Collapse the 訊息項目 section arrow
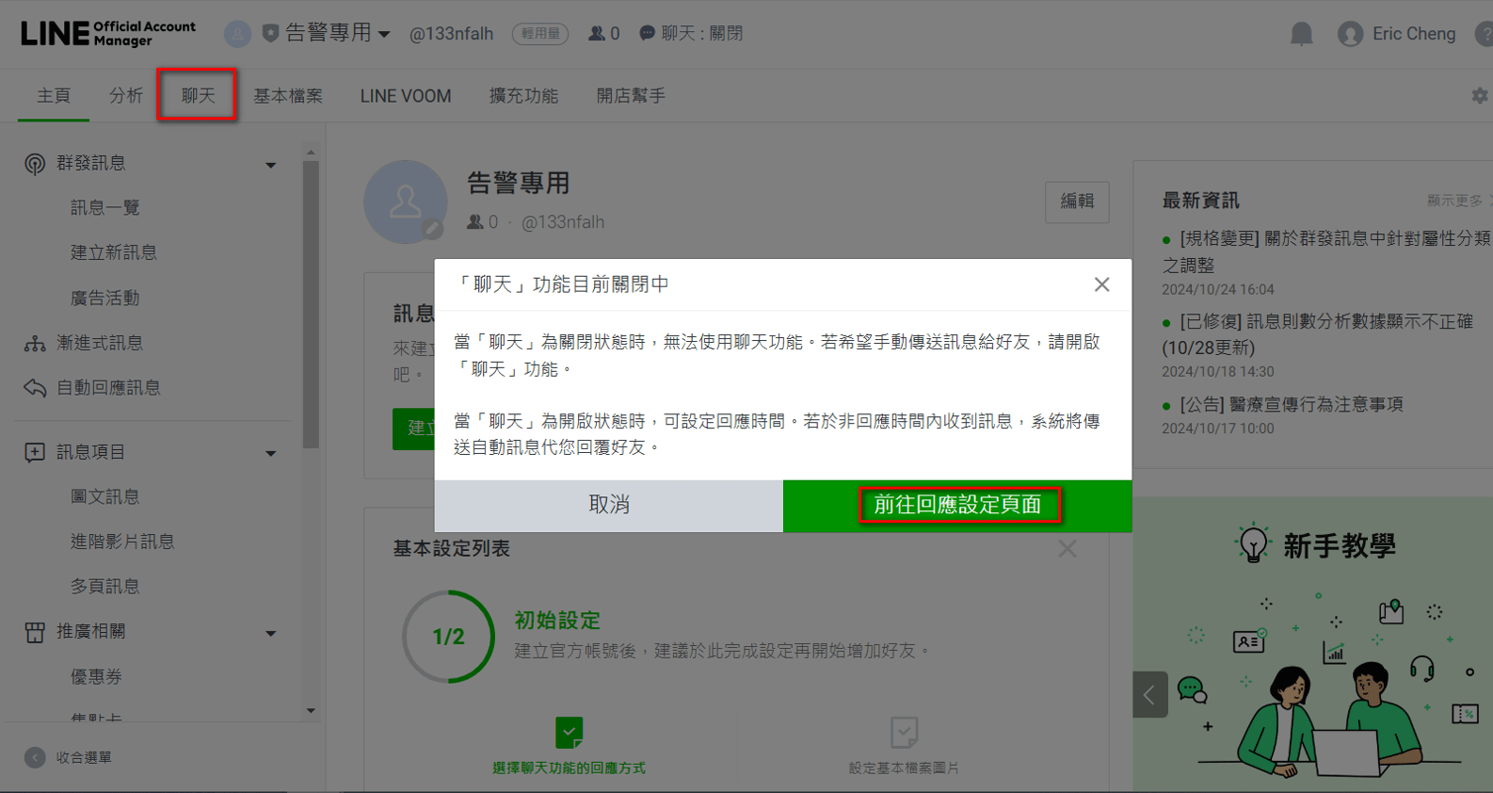The height and width of the screenshot is (793, 1493). point(271,454)
